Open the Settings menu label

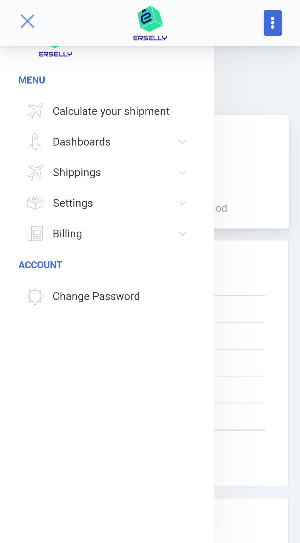73,203
